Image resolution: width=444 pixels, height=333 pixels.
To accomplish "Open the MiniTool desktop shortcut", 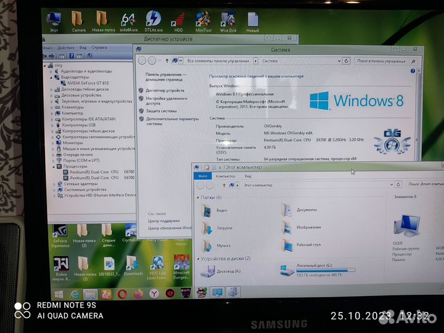I will (x=203, y=22).
